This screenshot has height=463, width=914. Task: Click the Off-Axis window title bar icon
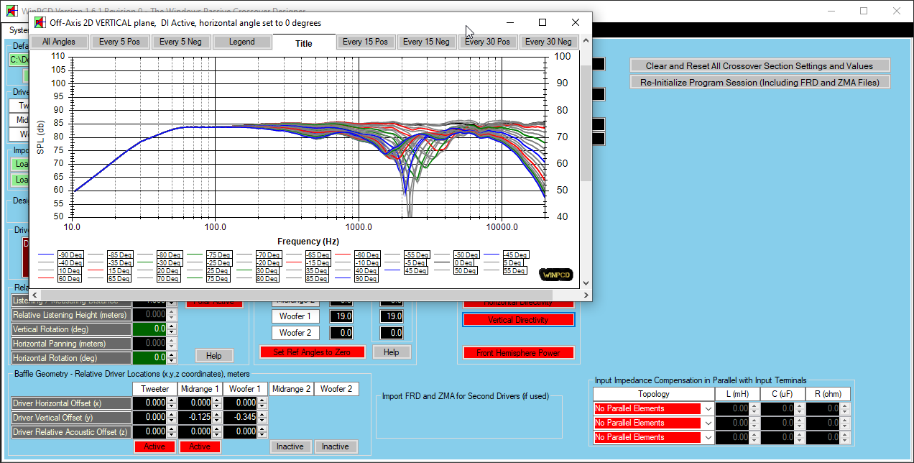click(x=40, y=22)
